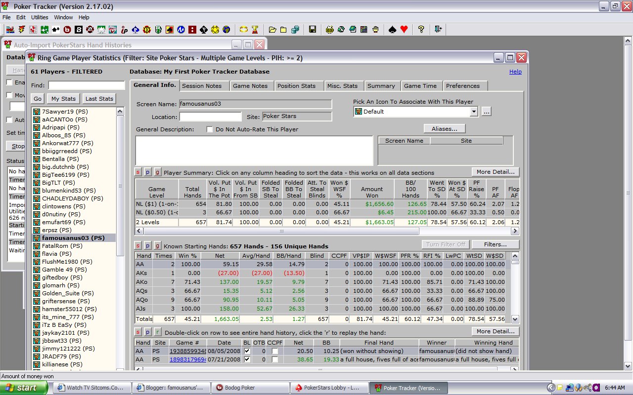Click the '...' browse button beside icon dropdown

pos(486,112)
